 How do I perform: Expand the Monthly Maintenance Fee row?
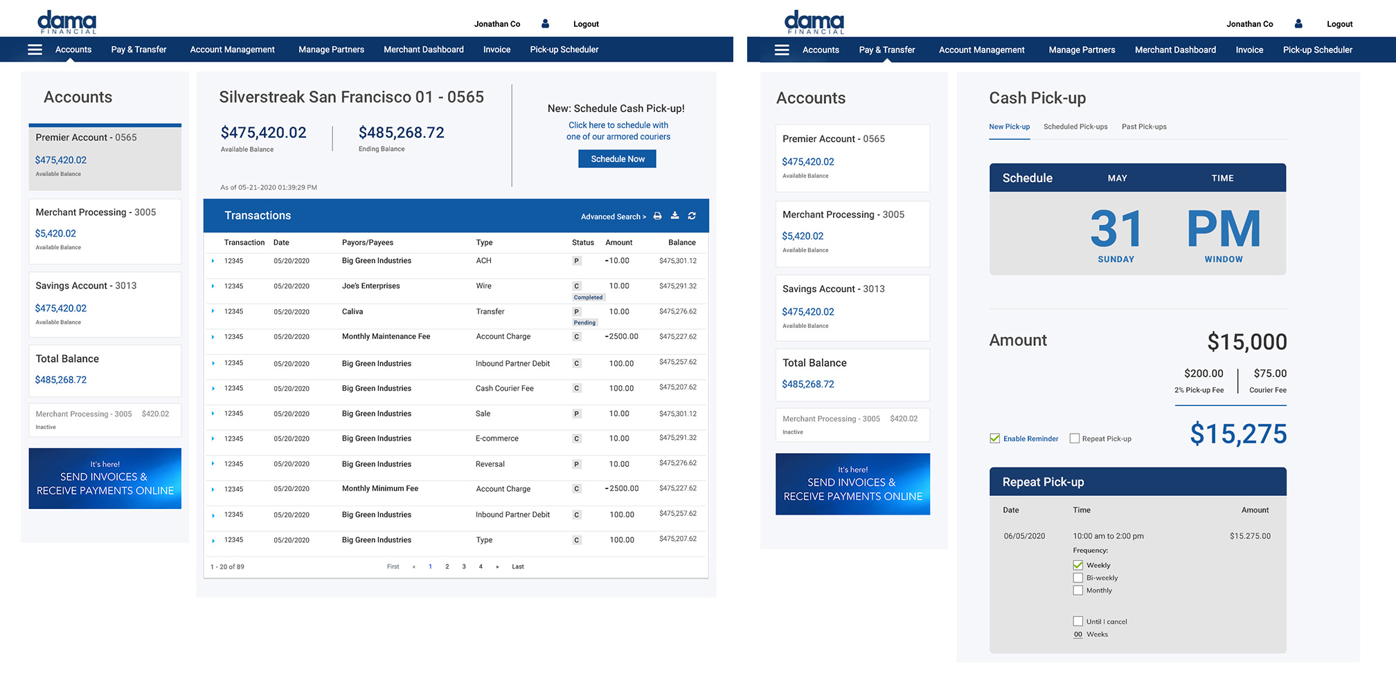213,337
